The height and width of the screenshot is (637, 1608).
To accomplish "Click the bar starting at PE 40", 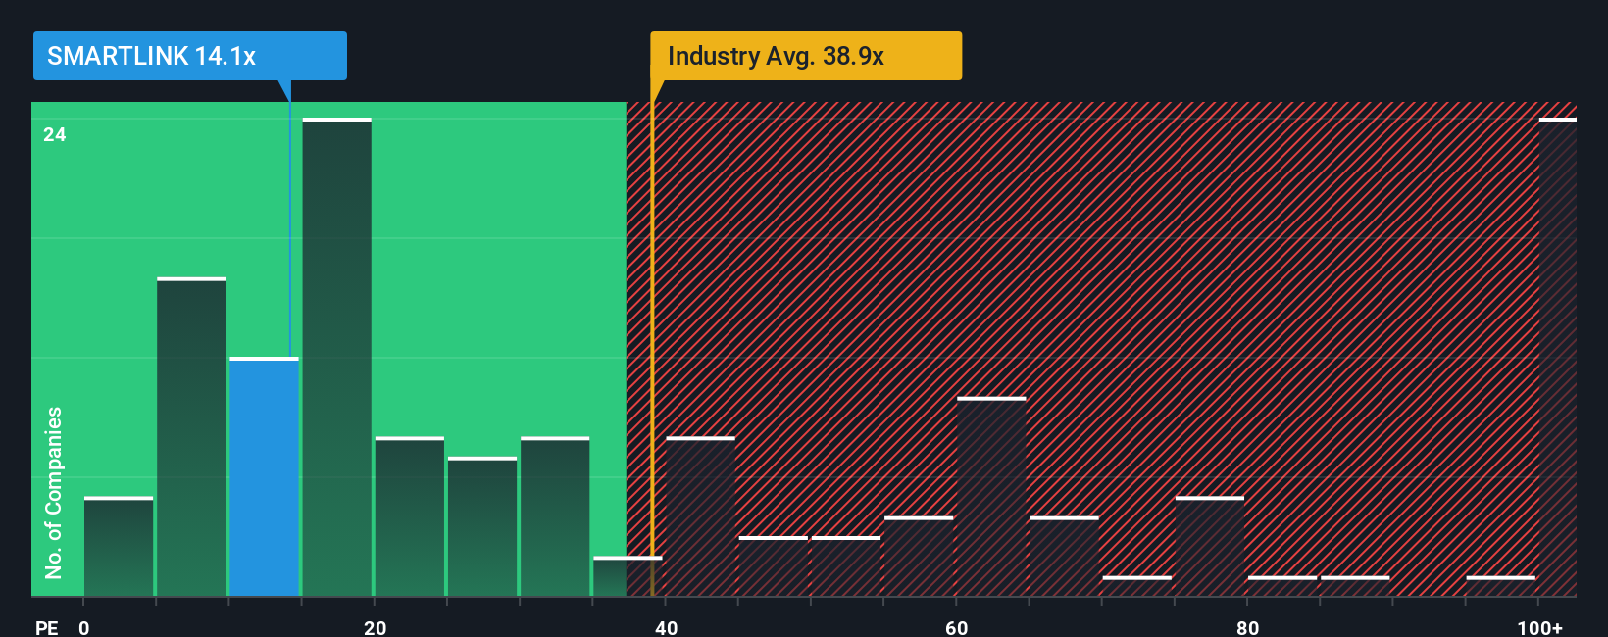I will pos(700,516).
